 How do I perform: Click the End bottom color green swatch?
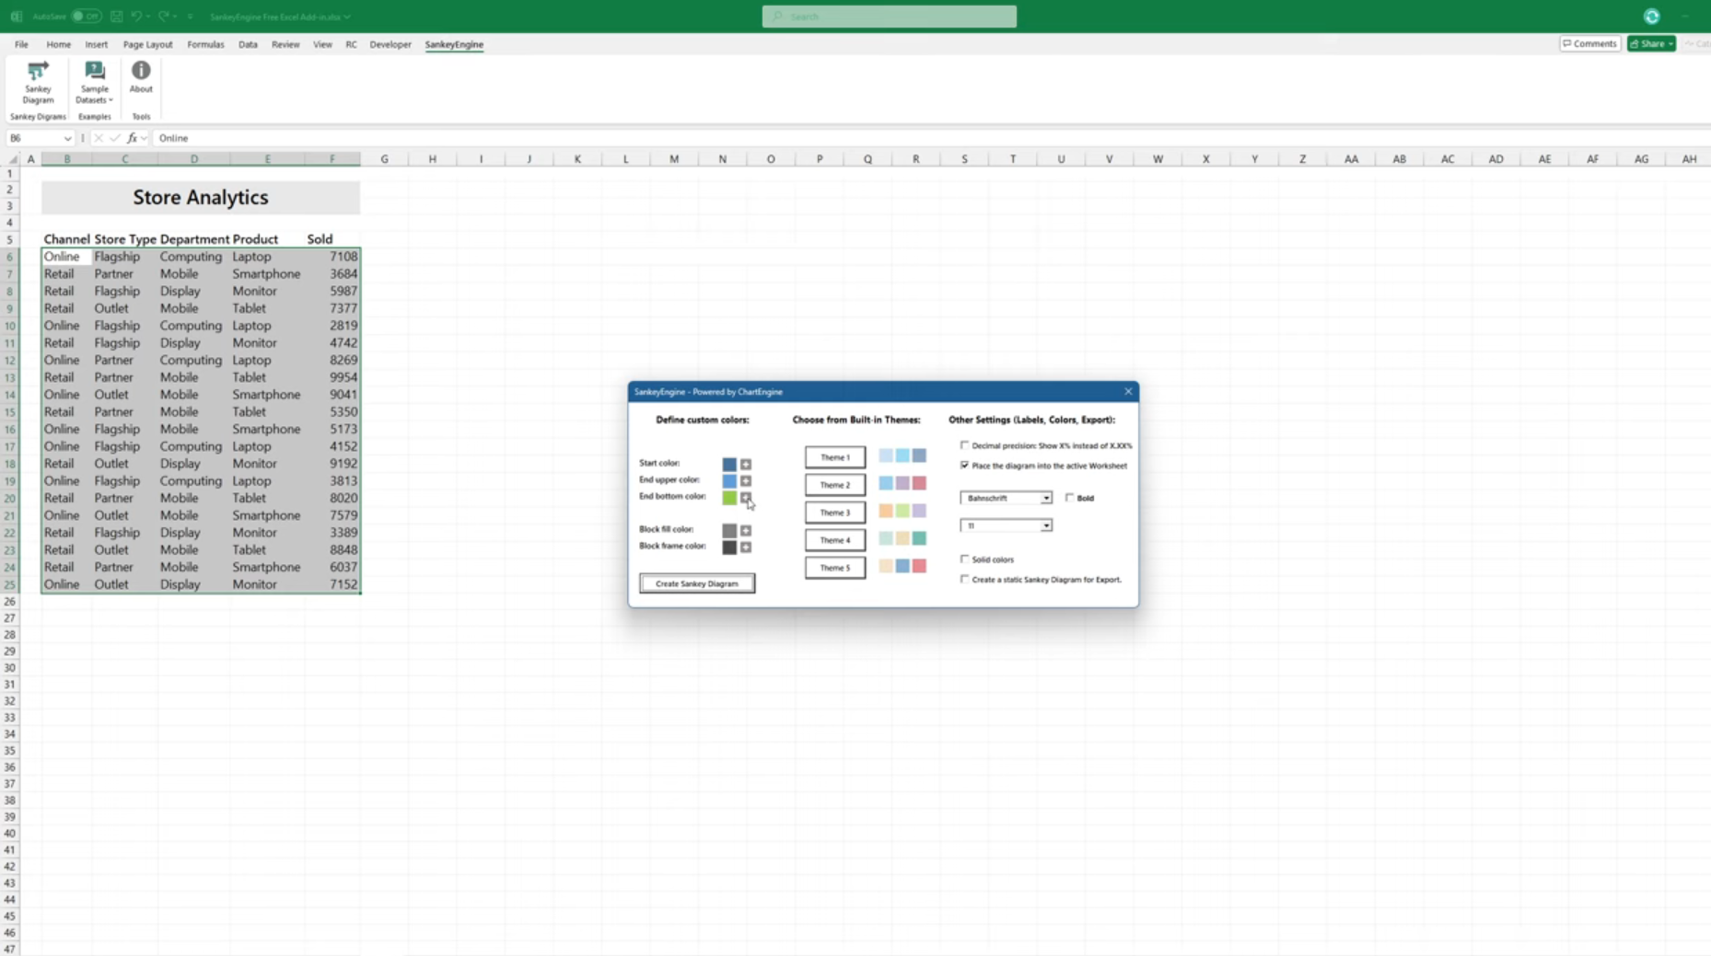[x=729, y=498]
